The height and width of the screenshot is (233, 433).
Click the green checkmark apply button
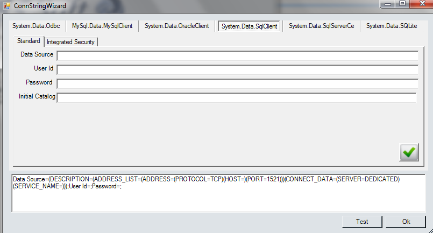click(409, 152)
